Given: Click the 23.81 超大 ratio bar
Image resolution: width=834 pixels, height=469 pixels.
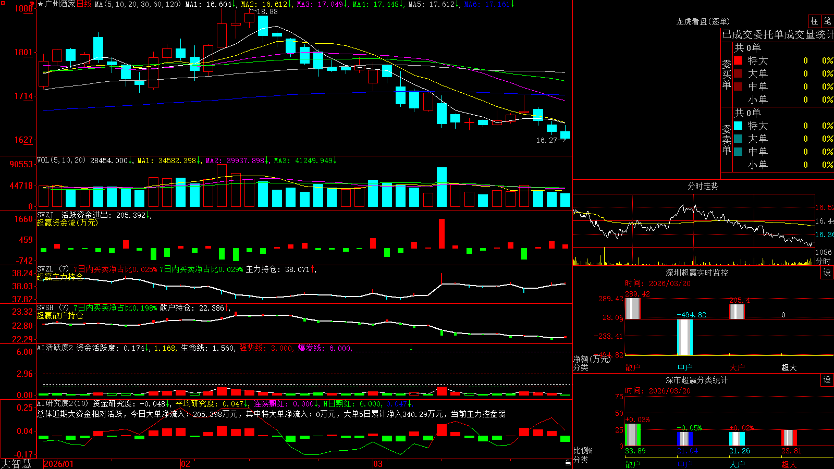Looking at the screenshot, I should 789,438.
